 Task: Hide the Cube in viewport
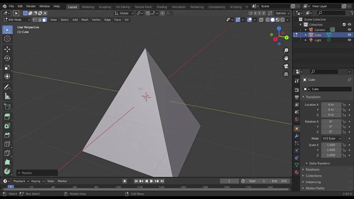349,35
